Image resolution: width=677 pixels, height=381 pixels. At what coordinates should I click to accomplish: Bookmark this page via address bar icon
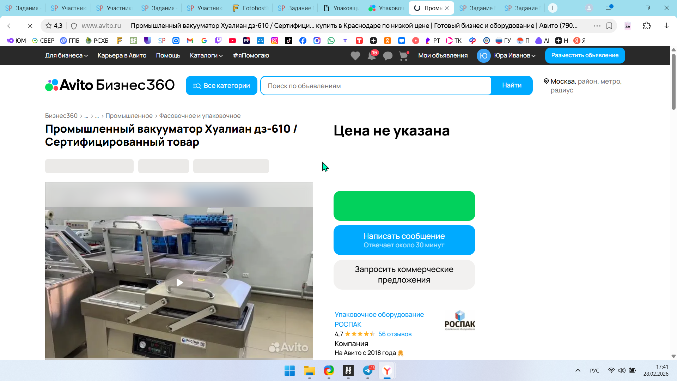pos(609,26)
